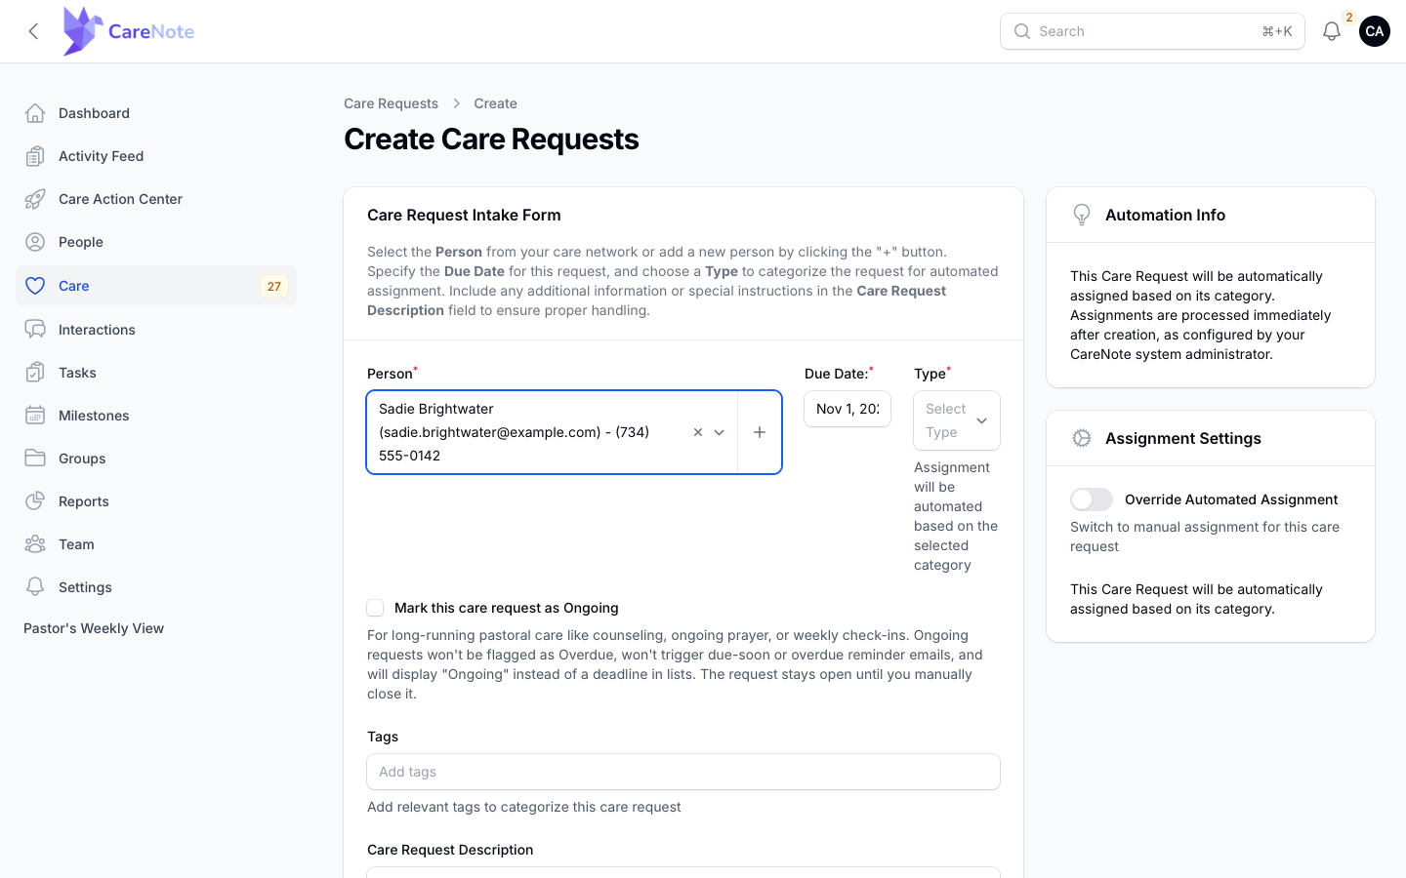Image resolution: width=1406 pixels, height=878 pixels.
Task: Click the back arrow icon
Action: (33, 31)
